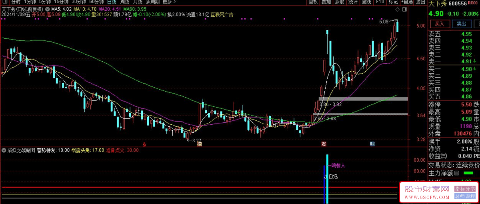Click the 天下秀 stock name in quote panel

point(438,4)
